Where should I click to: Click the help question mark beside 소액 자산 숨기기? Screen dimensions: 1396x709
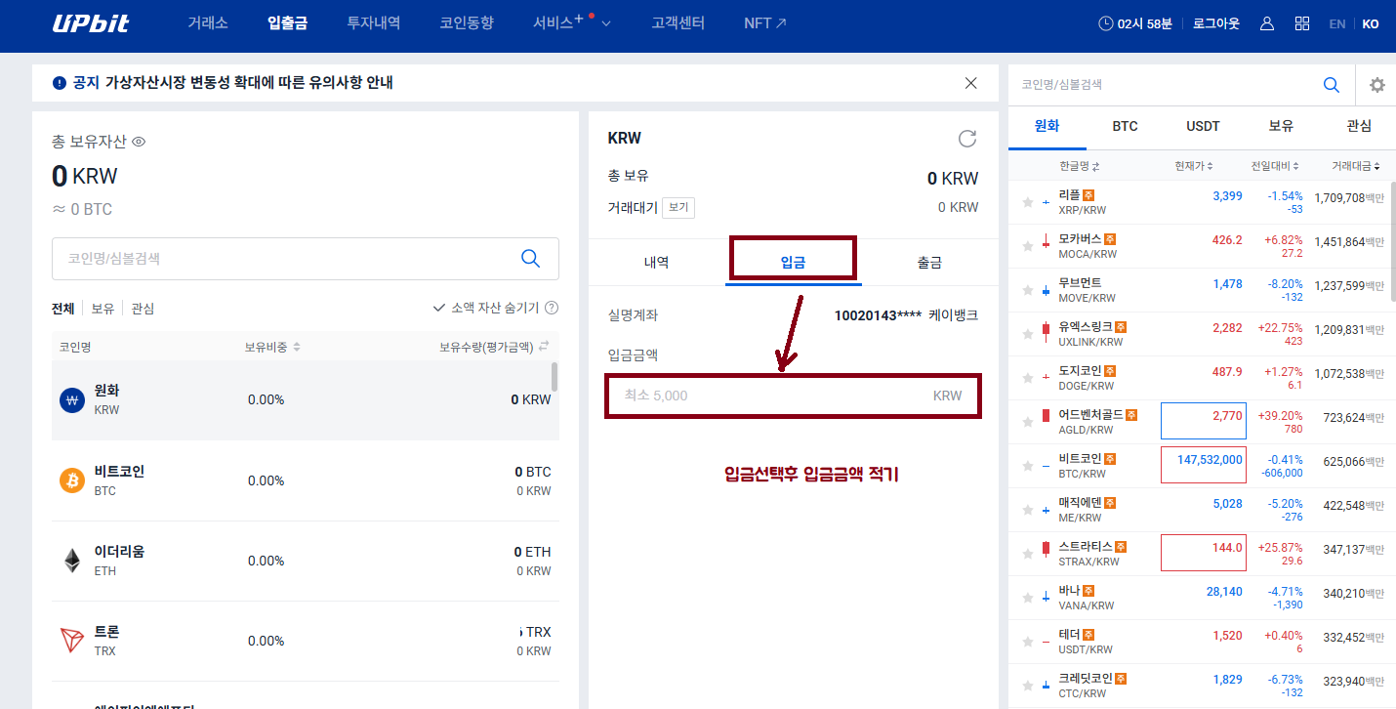pos(552,308)
